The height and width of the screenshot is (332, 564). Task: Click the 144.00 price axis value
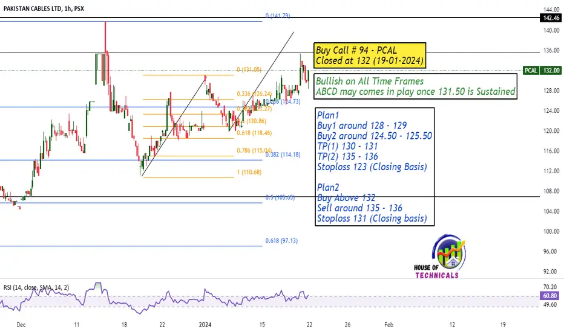click(551, 10)
